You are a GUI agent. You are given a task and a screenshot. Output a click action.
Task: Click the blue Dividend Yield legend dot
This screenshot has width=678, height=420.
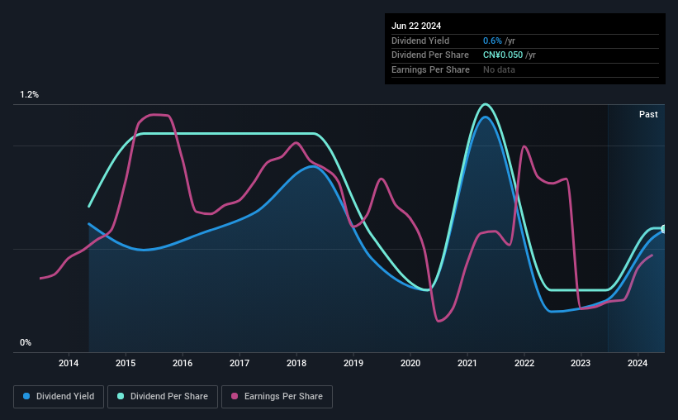(x=26, y=396)
